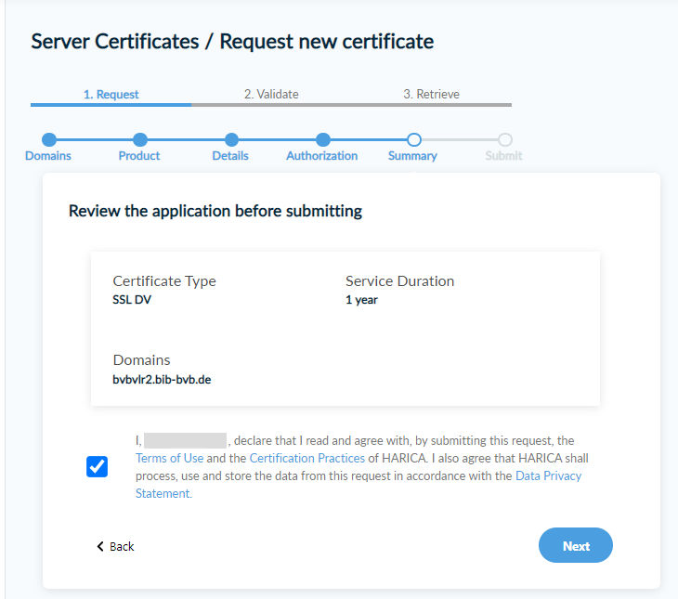The width and height of the screenshot is (678, 599).
Task: Click the SSL DV certificate type value
Action: pyautogui.click(x=131, y=300)
